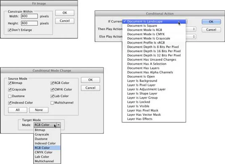Cancel the Fit Image dialog
The image size is (225, 164).
point(65,21)
